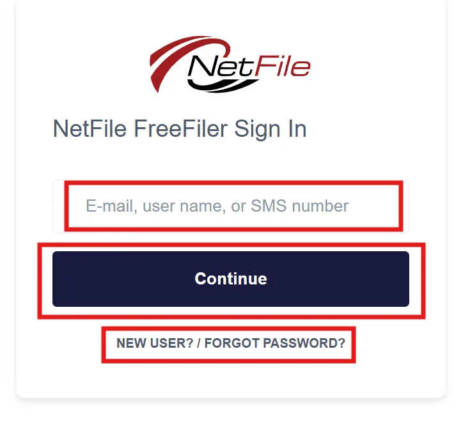The width and height of the screenshot is (470, 427).
Task: Click the red "File" lettering in logo
Action: coord(283,66)
